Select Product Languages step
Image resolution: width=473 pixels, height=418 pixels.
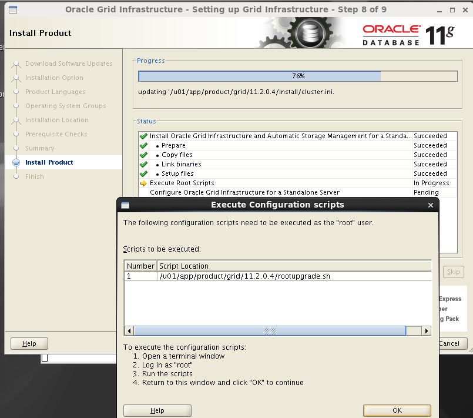coord(55,92)
